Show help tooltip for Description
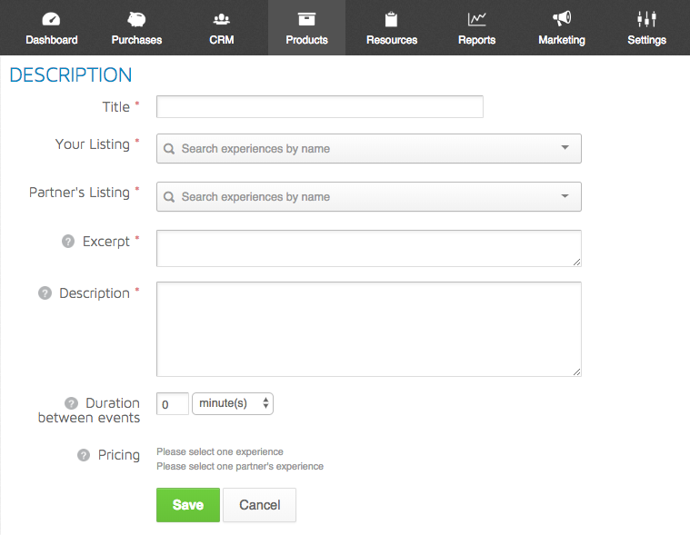Image resolution: width=690 pixels, height=535 pixels. click(45, 292)
